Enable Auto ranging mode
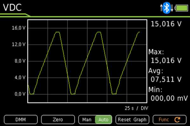Screen dimensions: 190x126 (x=103, y=120)
